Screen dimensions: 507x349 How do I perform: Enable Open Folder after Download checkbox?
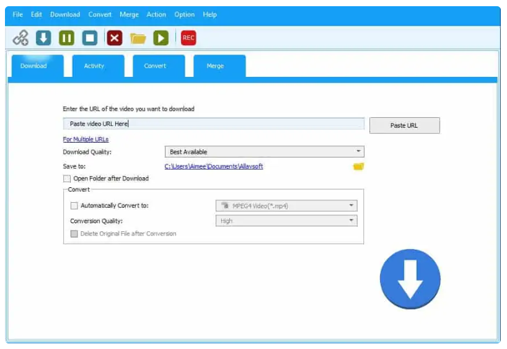67,179
